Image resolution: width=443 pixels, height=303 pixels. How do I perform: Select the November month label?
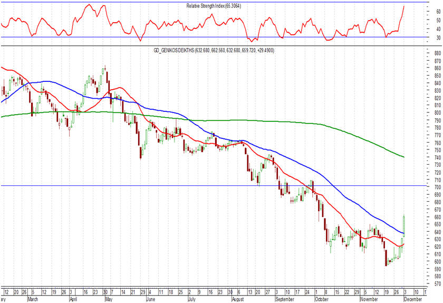(369, 299)
